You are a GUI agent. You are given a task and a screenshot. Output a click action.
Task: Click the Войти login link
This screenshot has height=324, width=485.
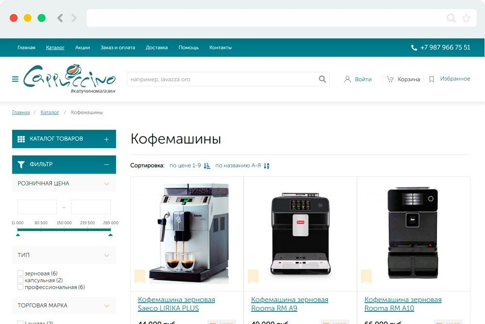tap(363, 79)
